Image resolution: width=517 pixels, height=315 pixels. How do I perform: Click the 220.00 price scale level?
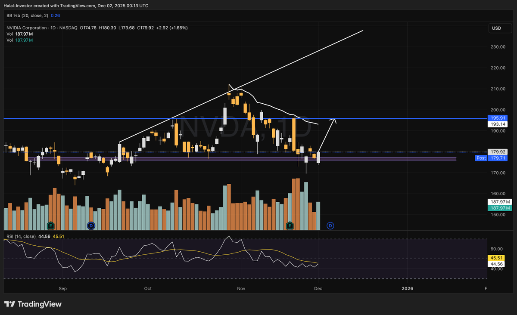[x=498, y=68]
